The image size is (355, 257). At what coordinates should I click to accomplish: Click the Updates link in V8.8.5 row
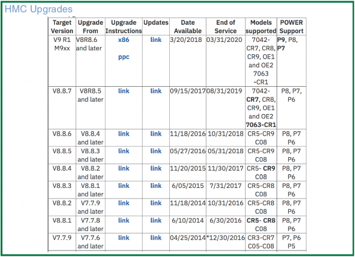(x=156, y=151)
